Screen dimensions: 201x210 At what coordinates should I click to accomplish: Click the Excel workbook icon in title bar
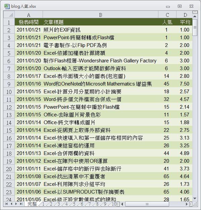pos(7,6)
